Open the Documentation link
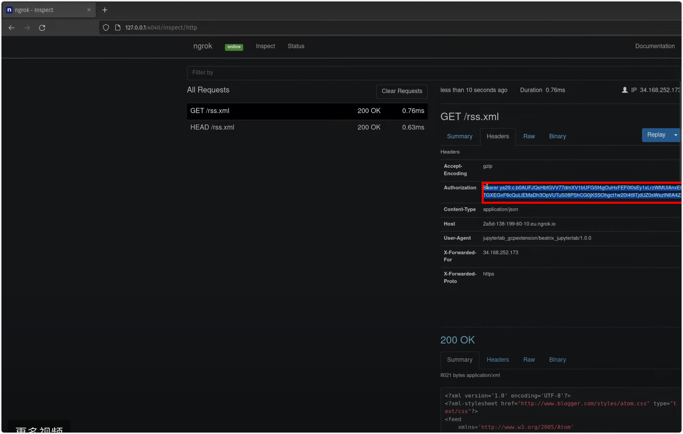This screenshot has height=434, width=683. (655, 46)
